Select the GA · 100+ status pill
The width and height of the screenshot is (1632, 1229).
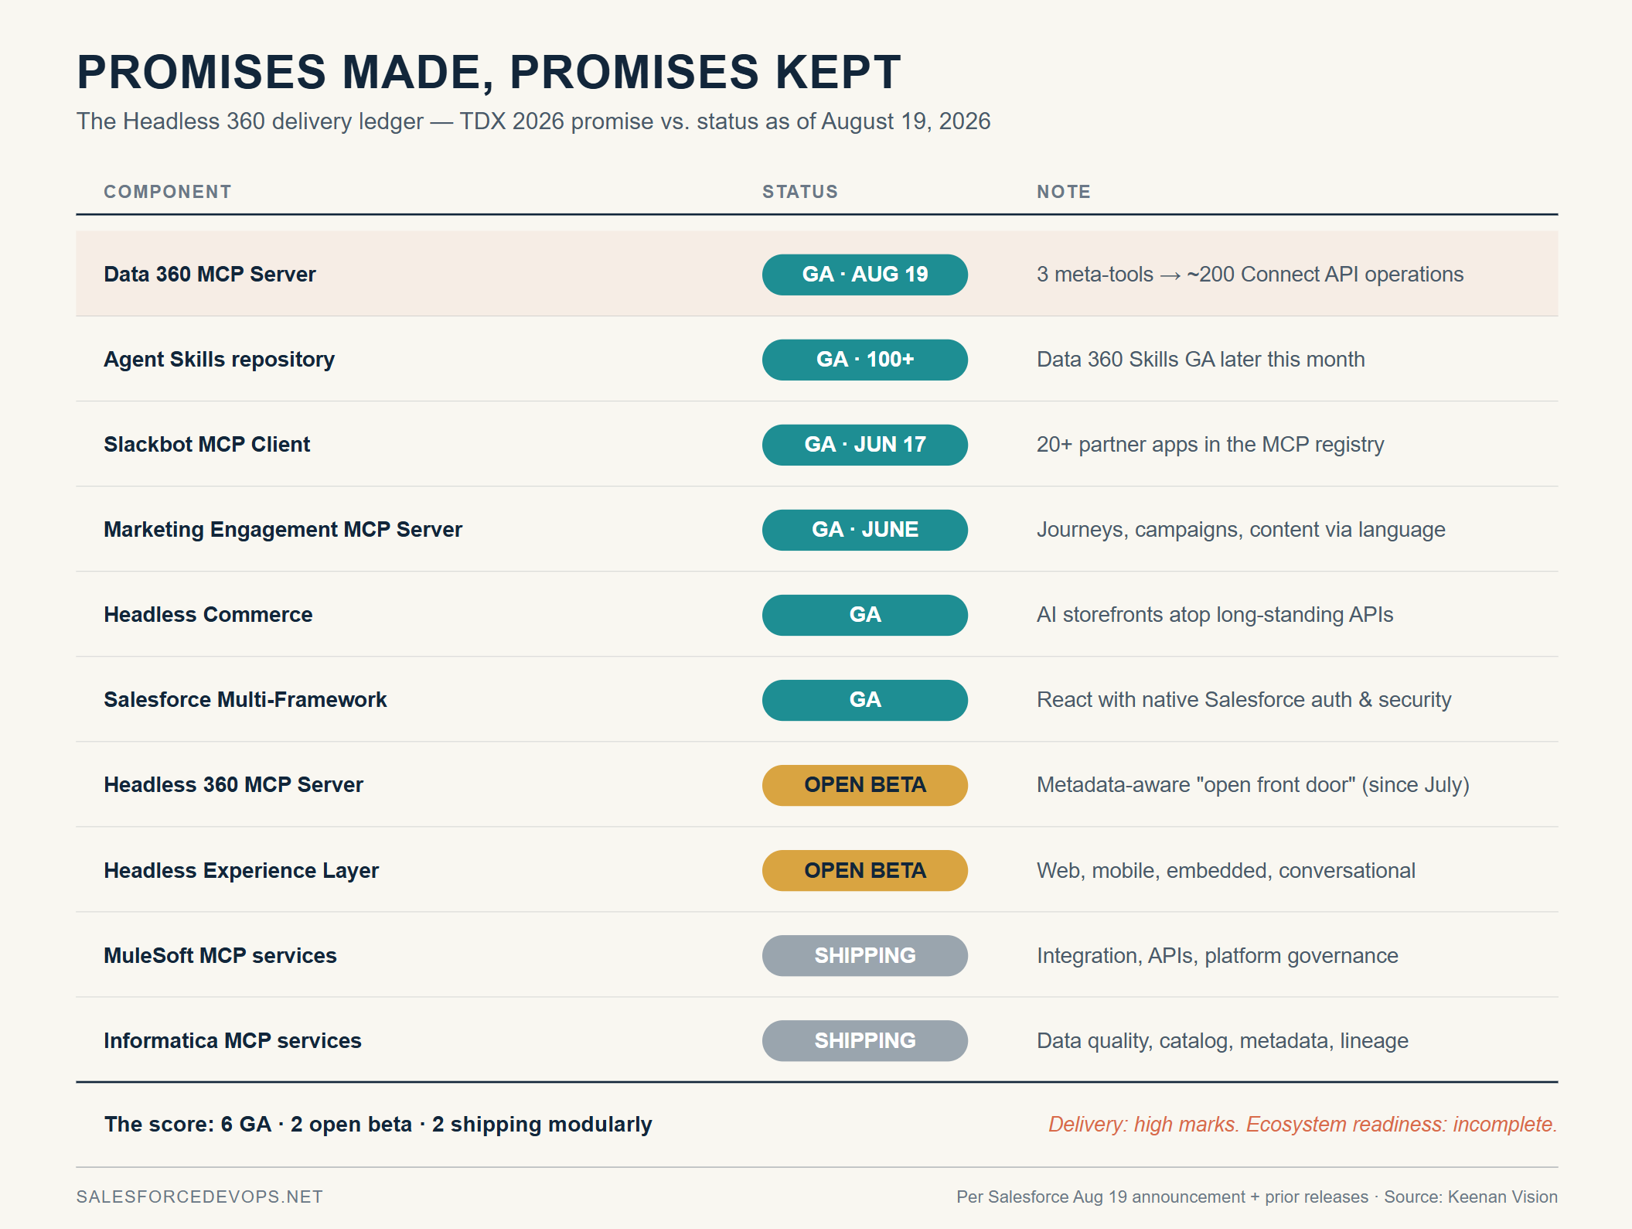[x=864, y=360]
